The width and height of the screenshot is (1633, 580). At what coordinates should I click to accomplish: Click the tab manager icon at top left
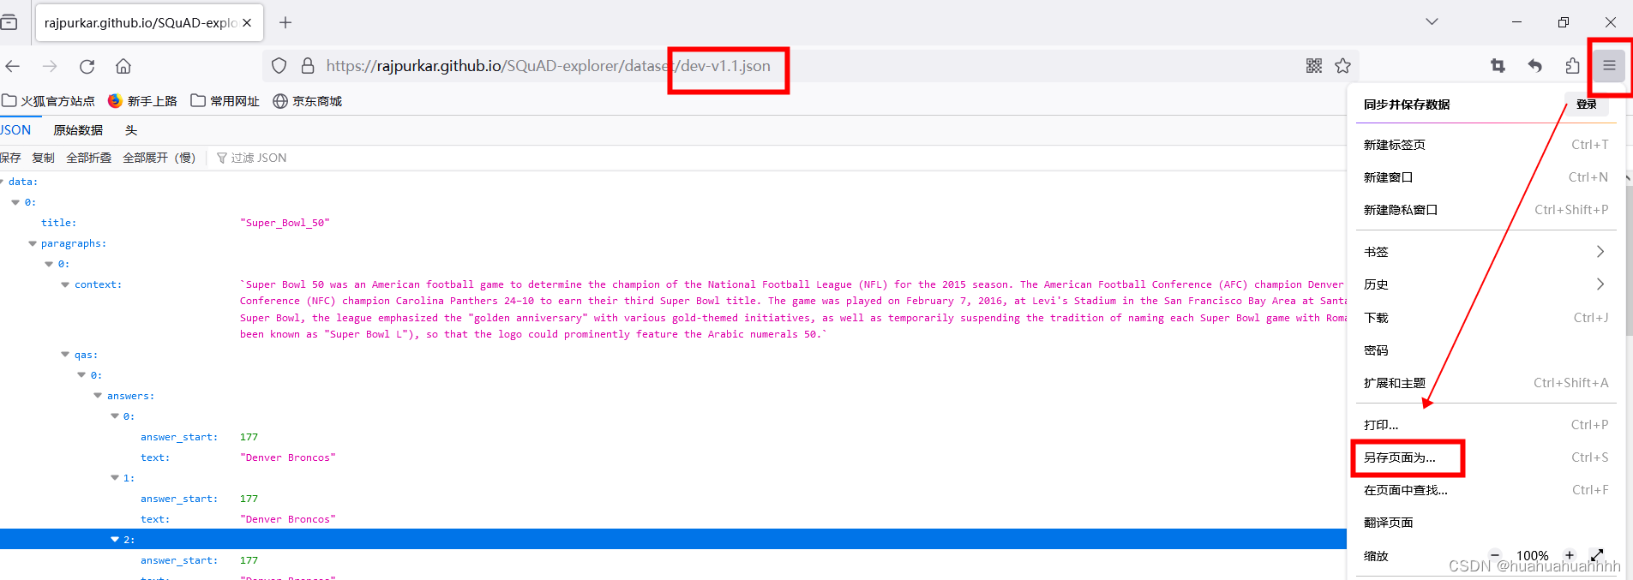9,22
